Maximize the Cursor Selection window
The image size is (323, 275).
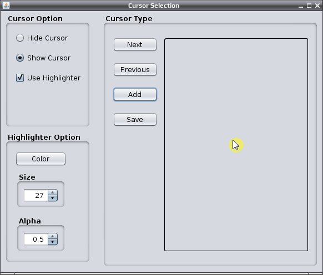309,6
